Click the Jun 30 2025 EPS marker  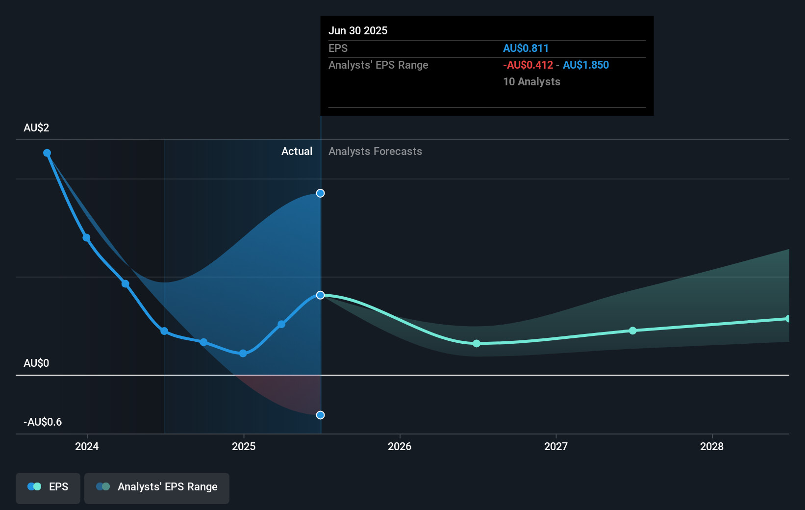[x=320, y=295]
